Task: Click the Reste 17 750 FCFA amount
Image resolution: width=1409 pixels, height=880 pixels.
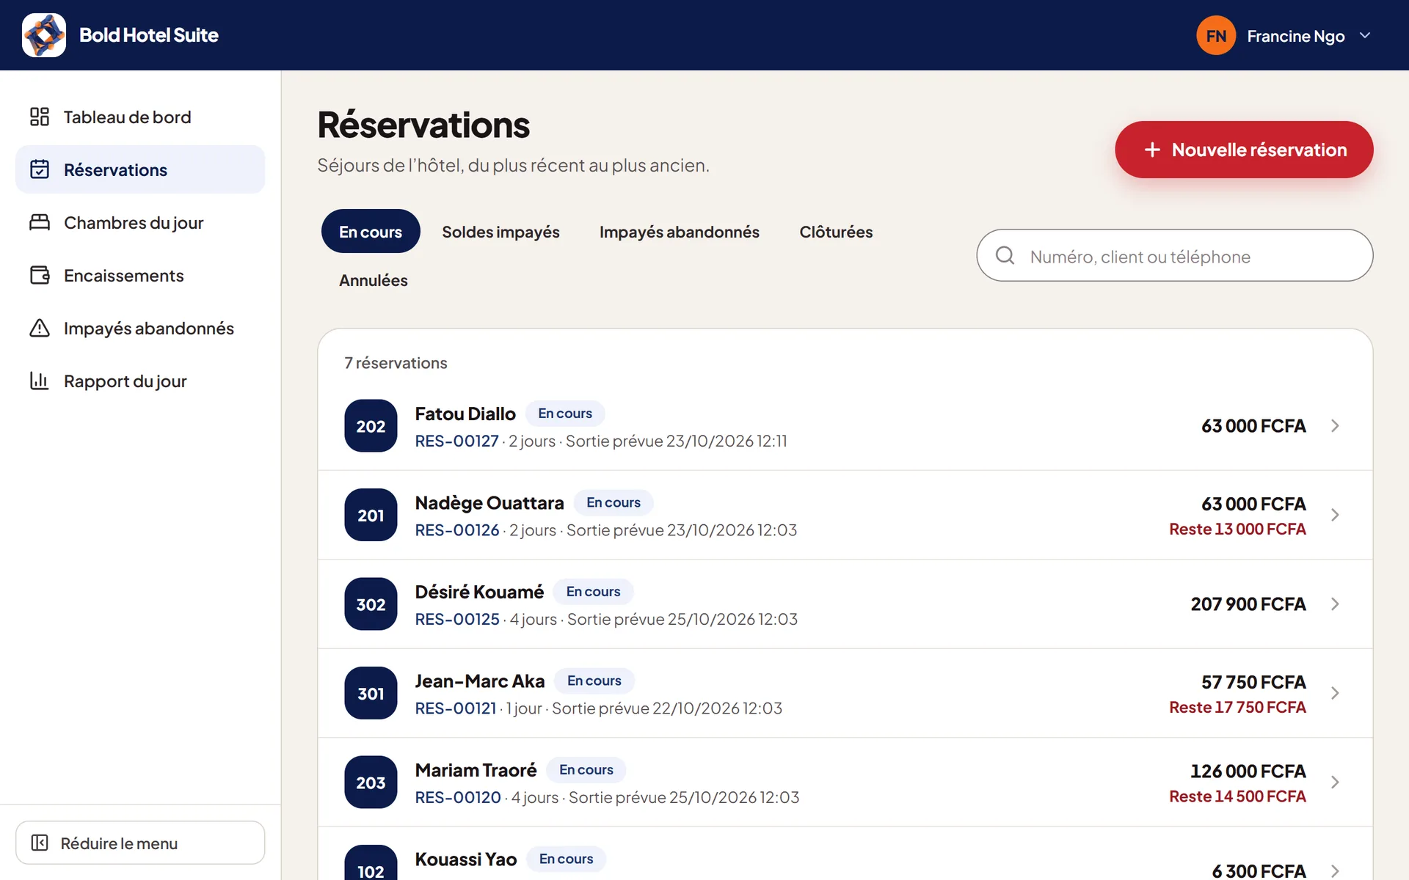Action: tap(1237, 707)
